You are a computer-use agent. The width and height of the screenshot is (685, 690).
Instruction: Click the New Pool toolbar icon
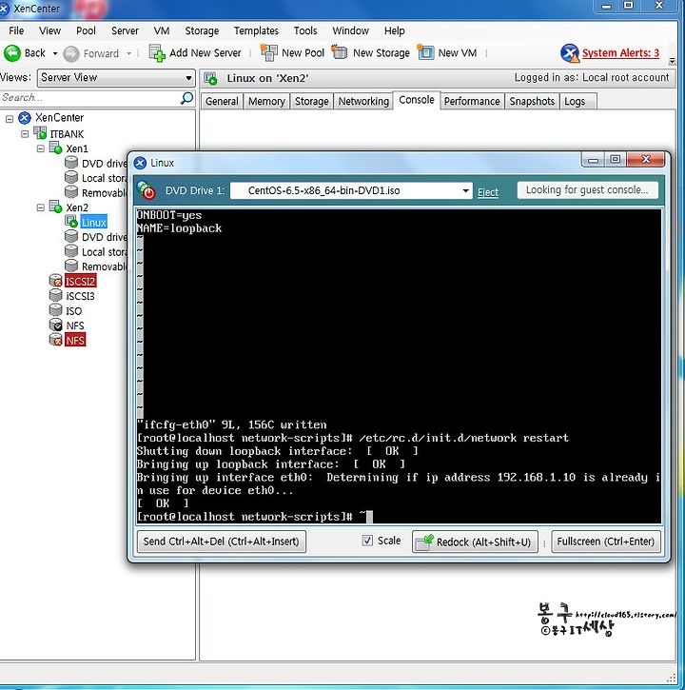click(269, 52)
